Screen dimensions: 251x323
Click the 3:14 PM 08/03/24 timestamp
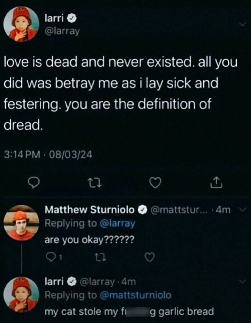tap(48, 155)
